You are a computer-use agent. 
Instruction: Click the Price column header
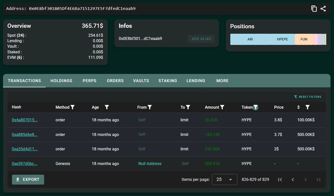click(279, 107)
